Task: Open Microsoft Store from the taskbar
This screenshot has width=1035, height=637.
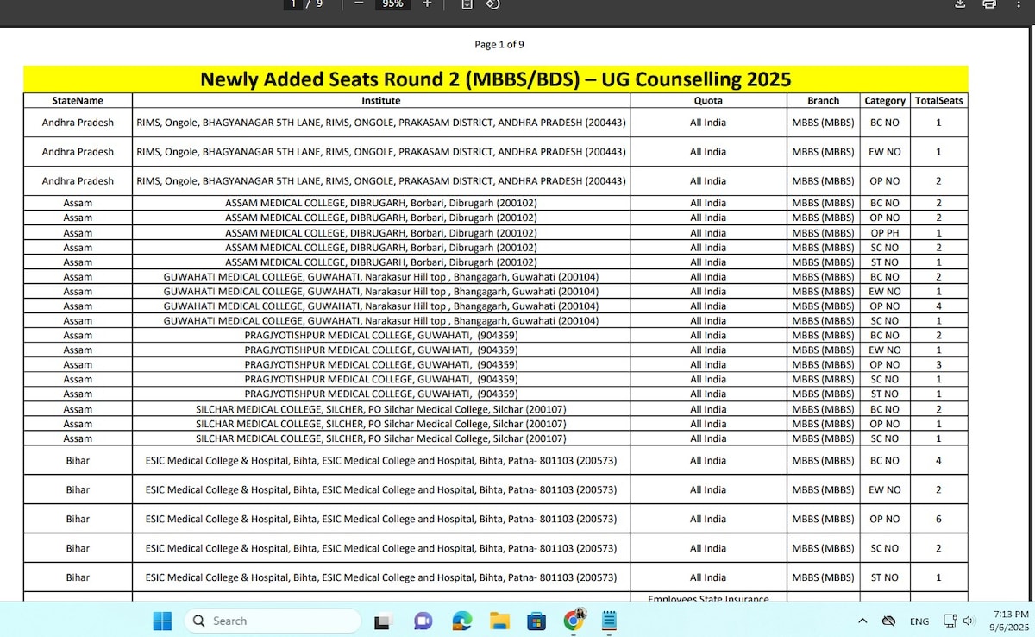Action: pos(536,621)
